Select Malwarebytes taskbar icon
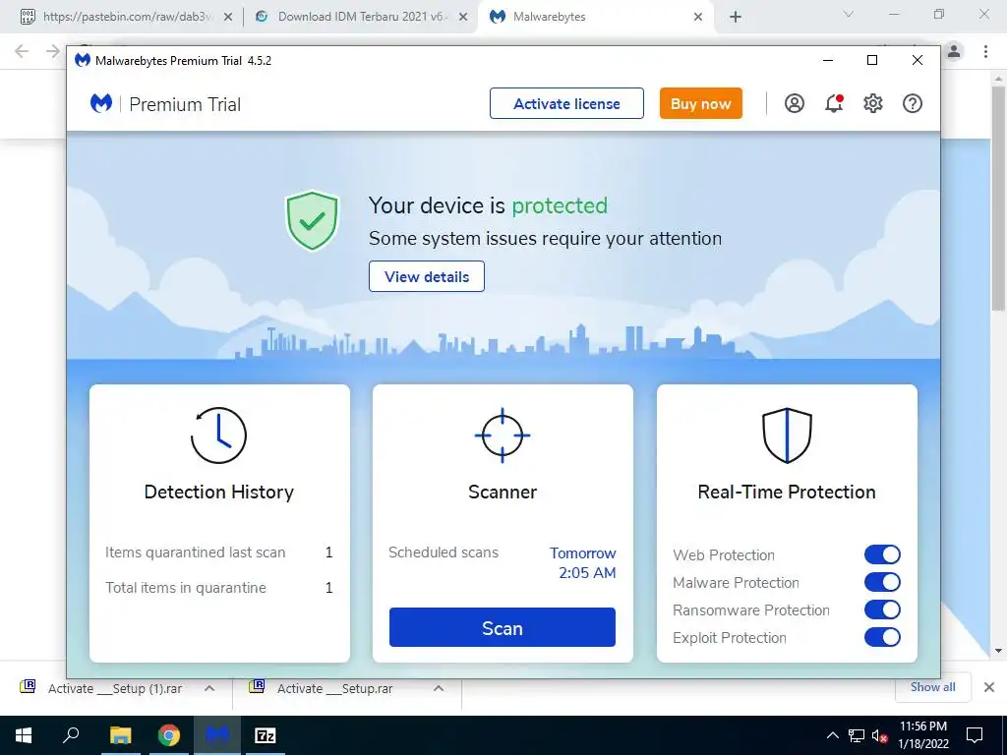Screen dimensions: 1007x755 (217, 735)
